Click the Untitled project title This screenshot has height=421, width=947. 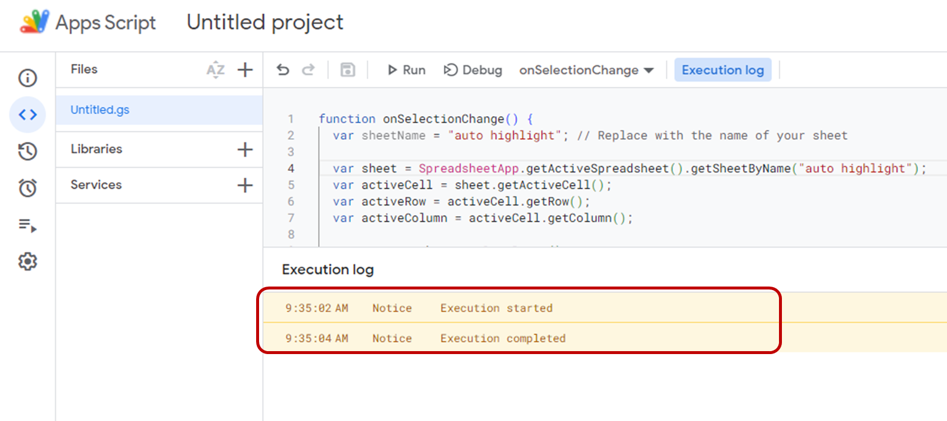(265, 22)
